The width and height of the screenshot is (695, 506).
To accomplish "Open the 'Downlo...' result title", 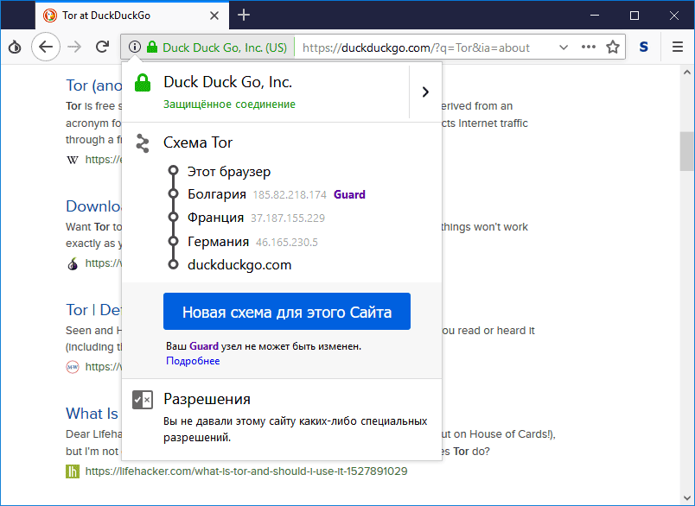I will [93, 206].
